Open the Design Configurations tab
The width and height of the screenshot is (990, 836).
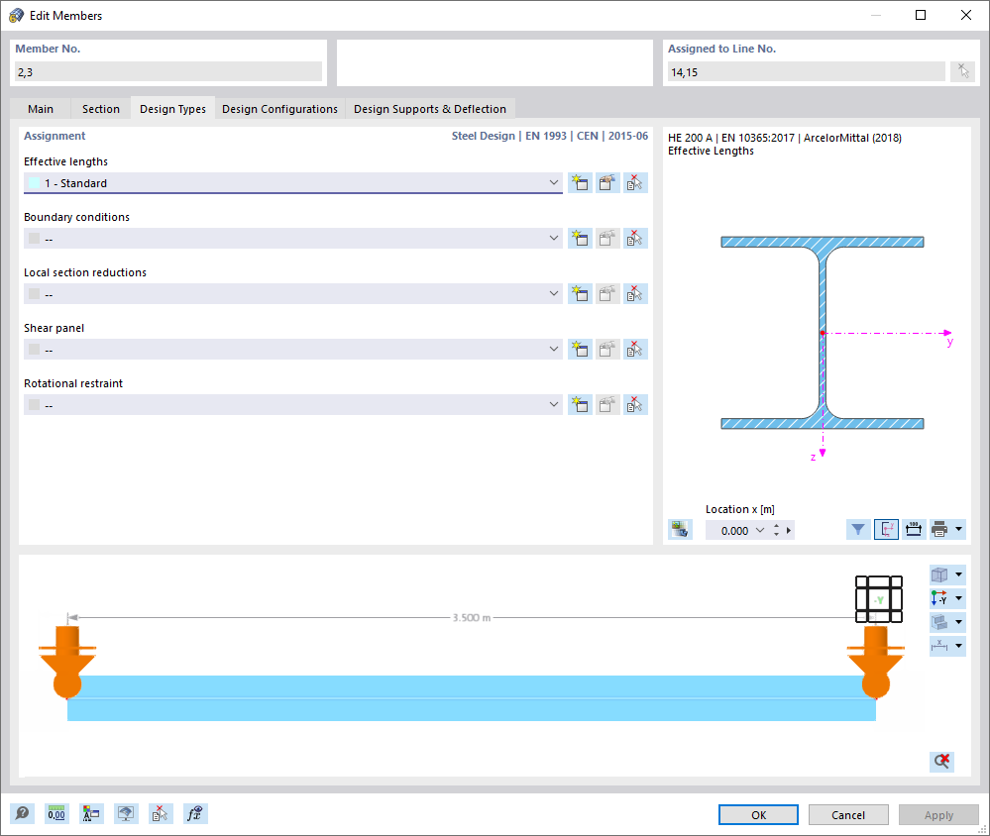279,109
